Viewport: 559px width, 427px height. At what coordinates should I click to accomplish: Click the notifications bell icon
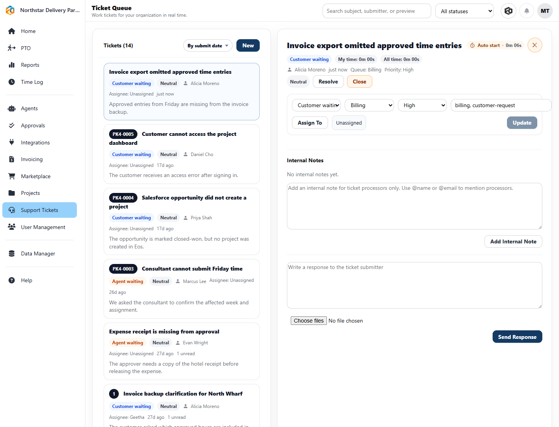(x=527, y=11)
